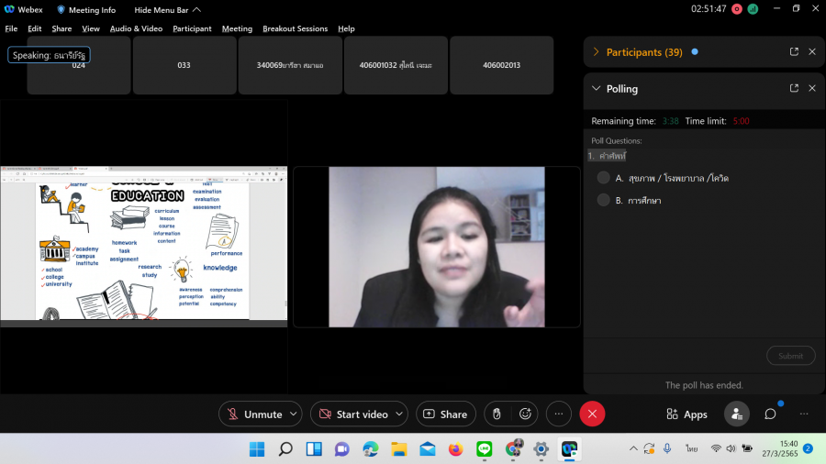Open the chat bubble icon
Image resolution: width=826 pixels, height=464 pixels.
coord(770,414)
